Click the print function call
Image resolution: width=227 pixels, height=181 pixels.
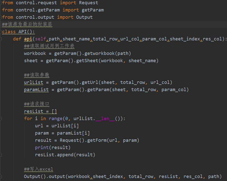(x=42, y=148)
